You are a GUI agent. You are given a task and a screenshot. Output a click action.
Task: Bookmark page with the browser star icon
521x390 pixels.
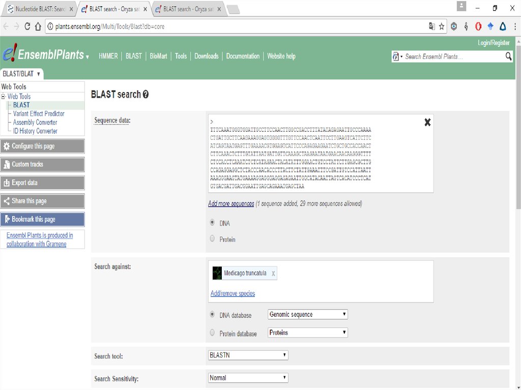tap(442, 26)
